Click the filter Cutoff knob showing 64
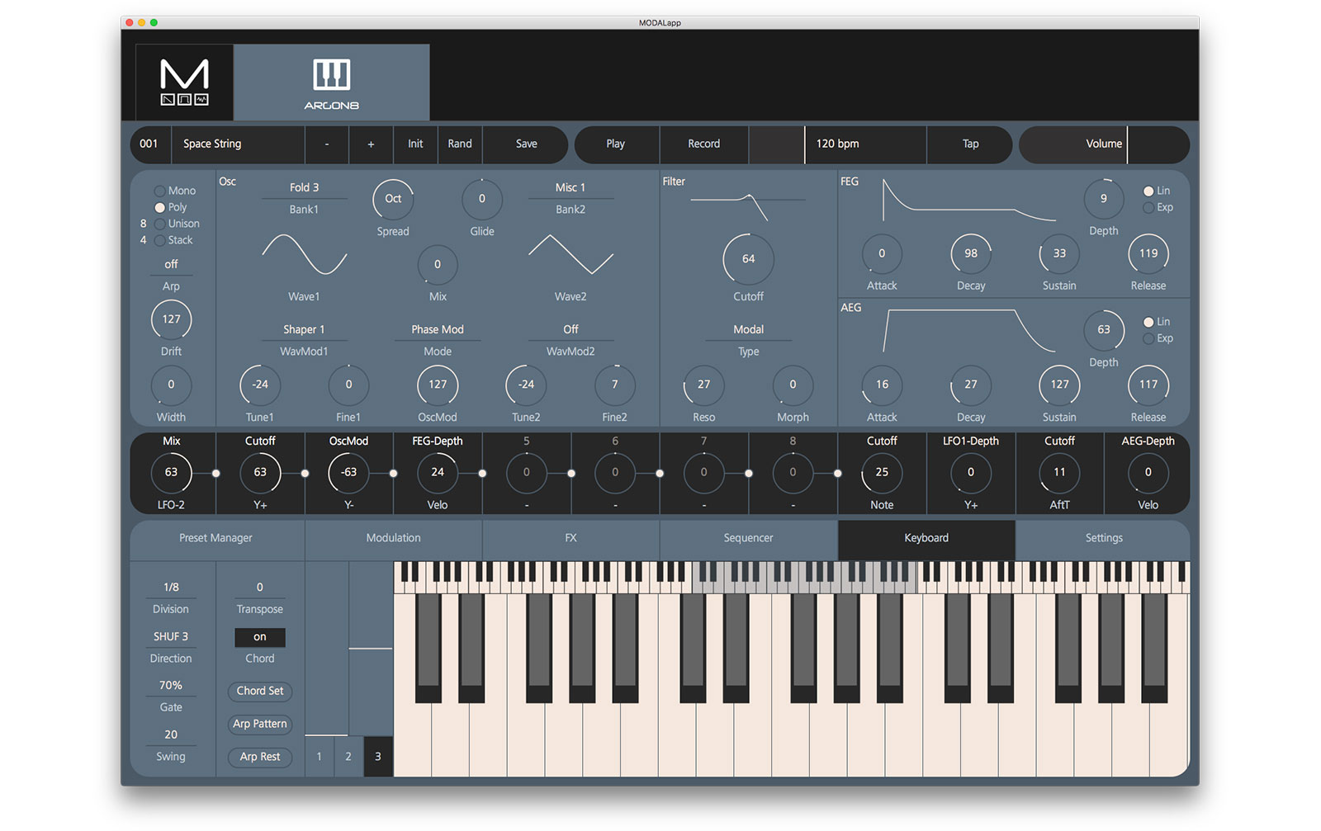1321x831 pixels. (x=748, y=259)
